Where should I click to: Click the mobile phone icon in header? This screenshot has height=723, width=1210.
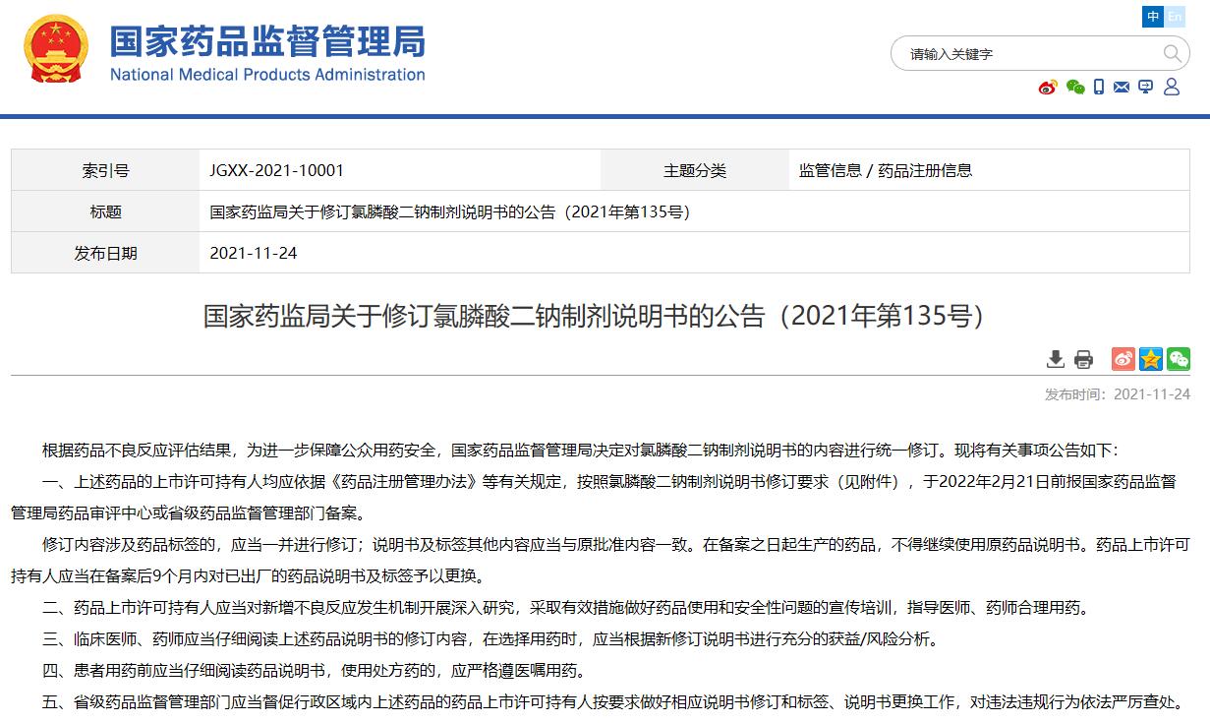(1100, 88)
